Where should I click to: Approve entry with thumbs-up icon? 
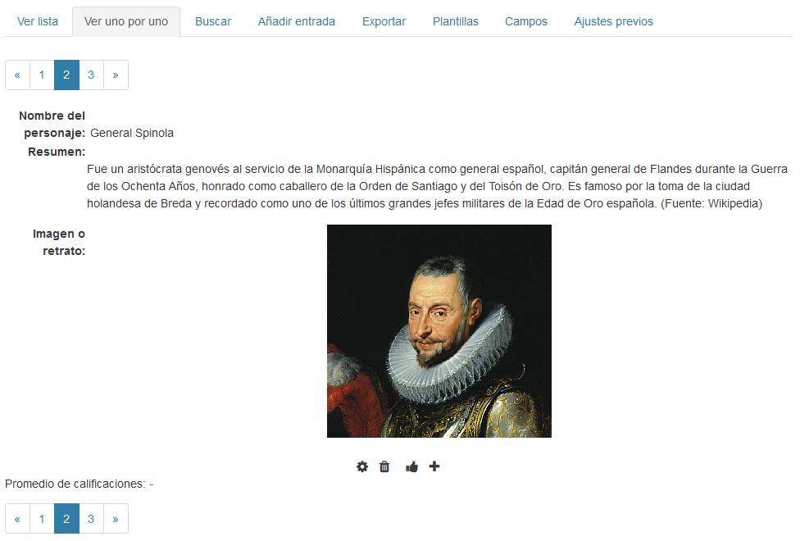point(411,466)
